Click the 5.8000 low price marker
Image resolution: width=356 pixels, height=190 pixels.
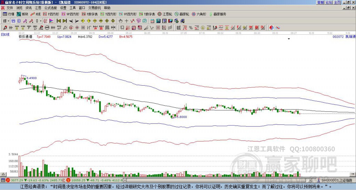[181, 117]
